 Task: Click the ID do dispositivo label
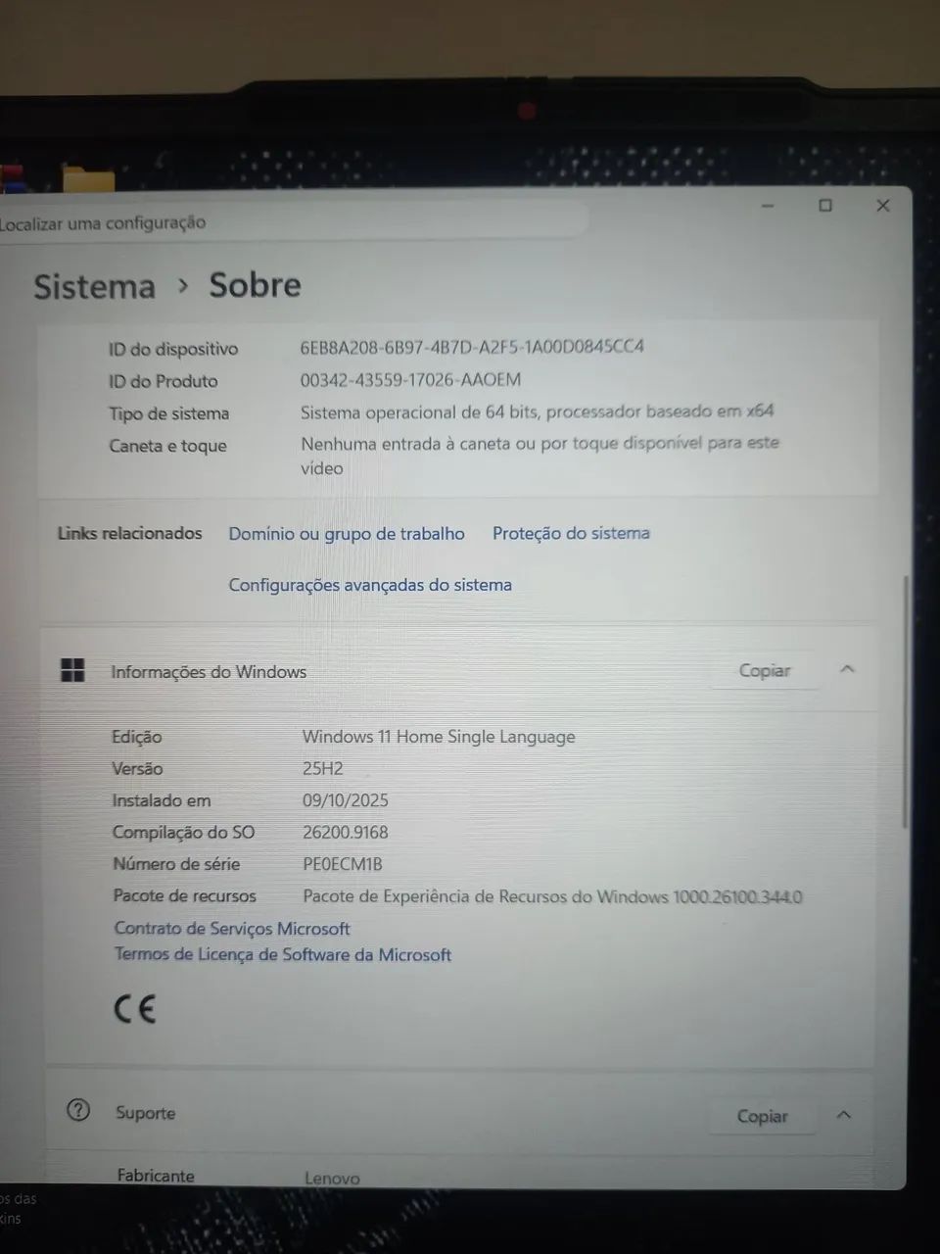point(173,349)
